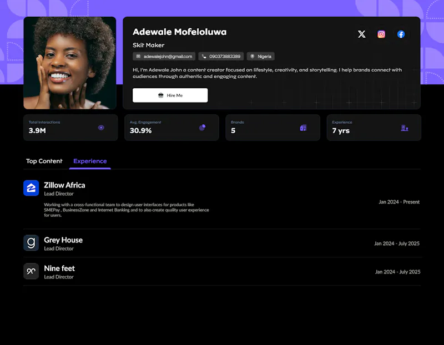Click the adewalejohn@gmail.com email chip

(x=164, y=57)
